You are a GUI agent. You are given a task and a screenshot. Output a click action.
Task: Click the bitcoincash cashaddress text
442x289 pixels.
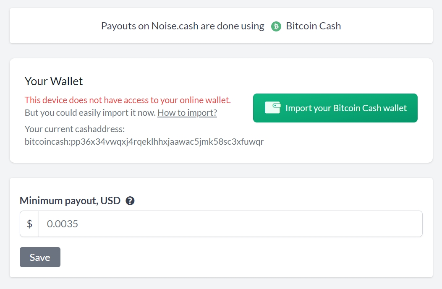click(144, 141)
